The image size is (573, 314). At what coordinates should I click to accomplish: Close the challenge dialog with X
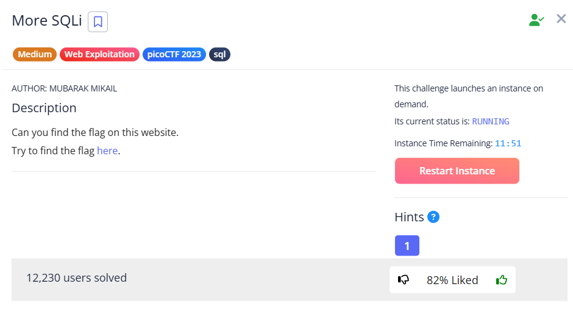coord(561,19)
